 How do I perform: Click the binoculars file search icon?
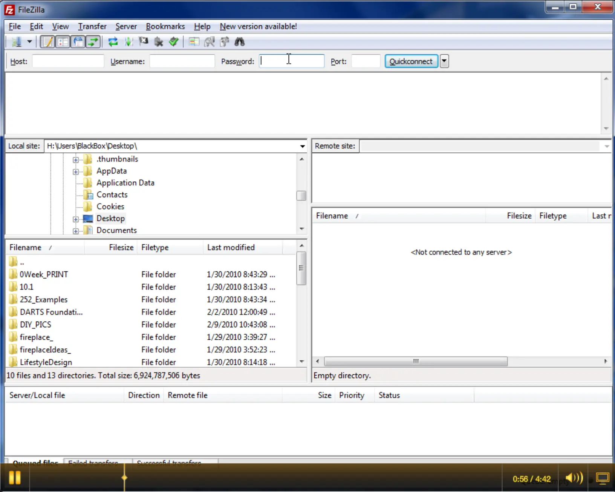coord(240,42)
